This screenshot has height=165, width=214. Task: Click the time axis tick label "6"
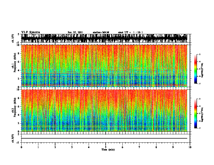123,147
